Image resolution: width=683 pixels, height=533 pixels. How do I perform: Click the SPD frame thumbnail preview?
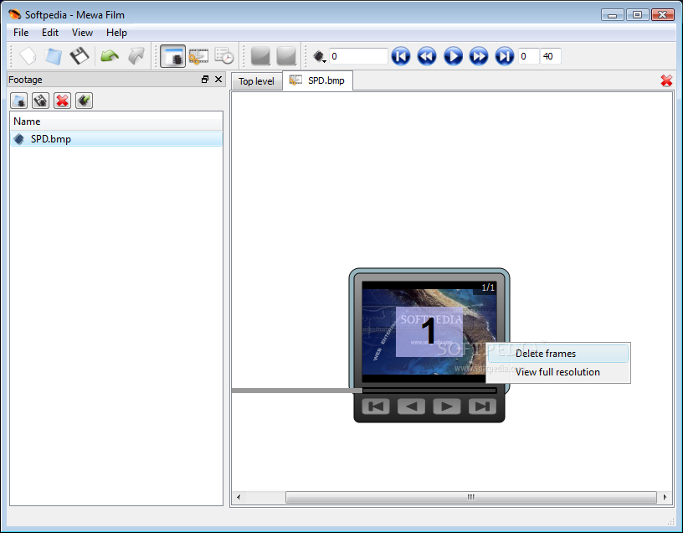tap(429, 332)
